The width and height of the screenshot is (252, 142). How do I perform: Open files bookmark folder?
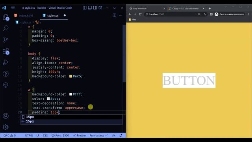tap(132, 19)
